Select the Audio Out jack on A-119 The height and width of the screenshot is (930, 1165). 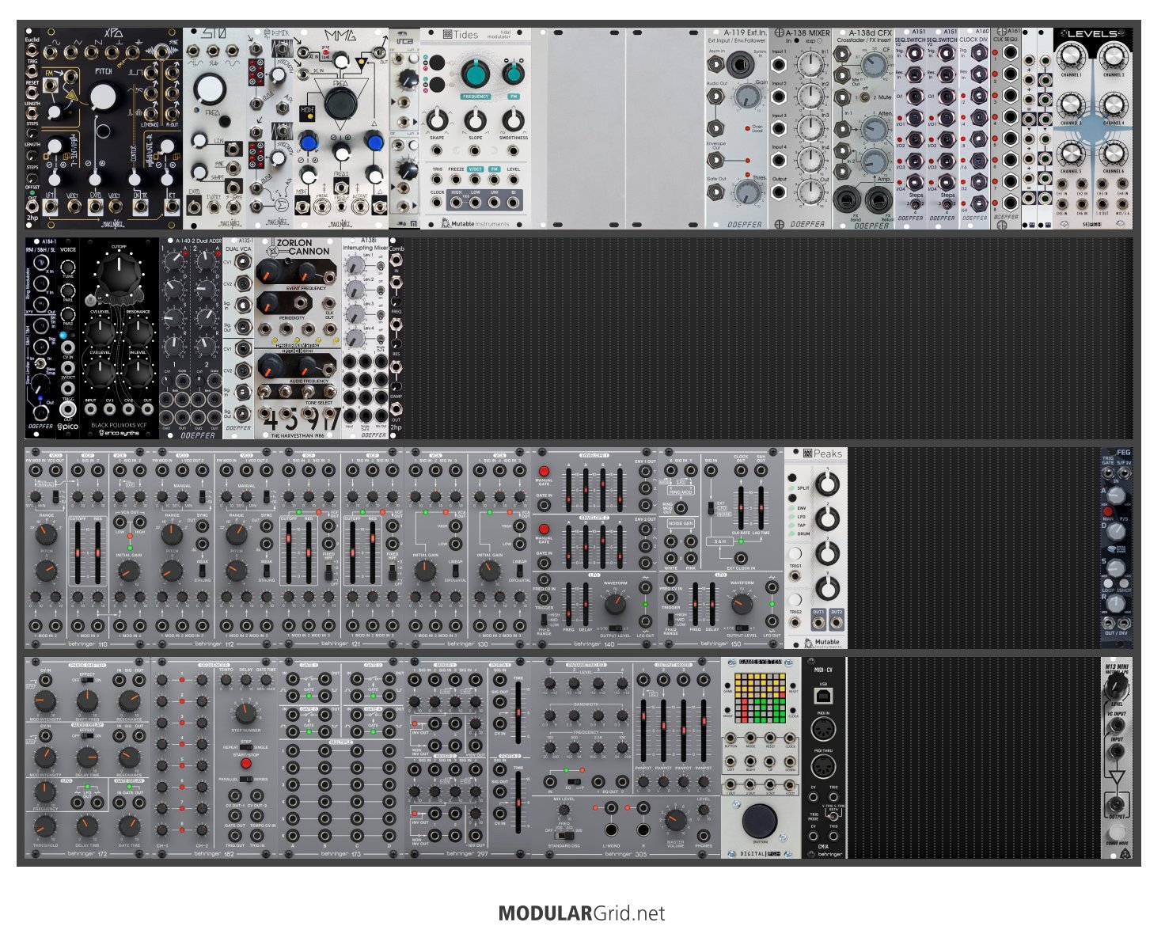tap(715, 97)
